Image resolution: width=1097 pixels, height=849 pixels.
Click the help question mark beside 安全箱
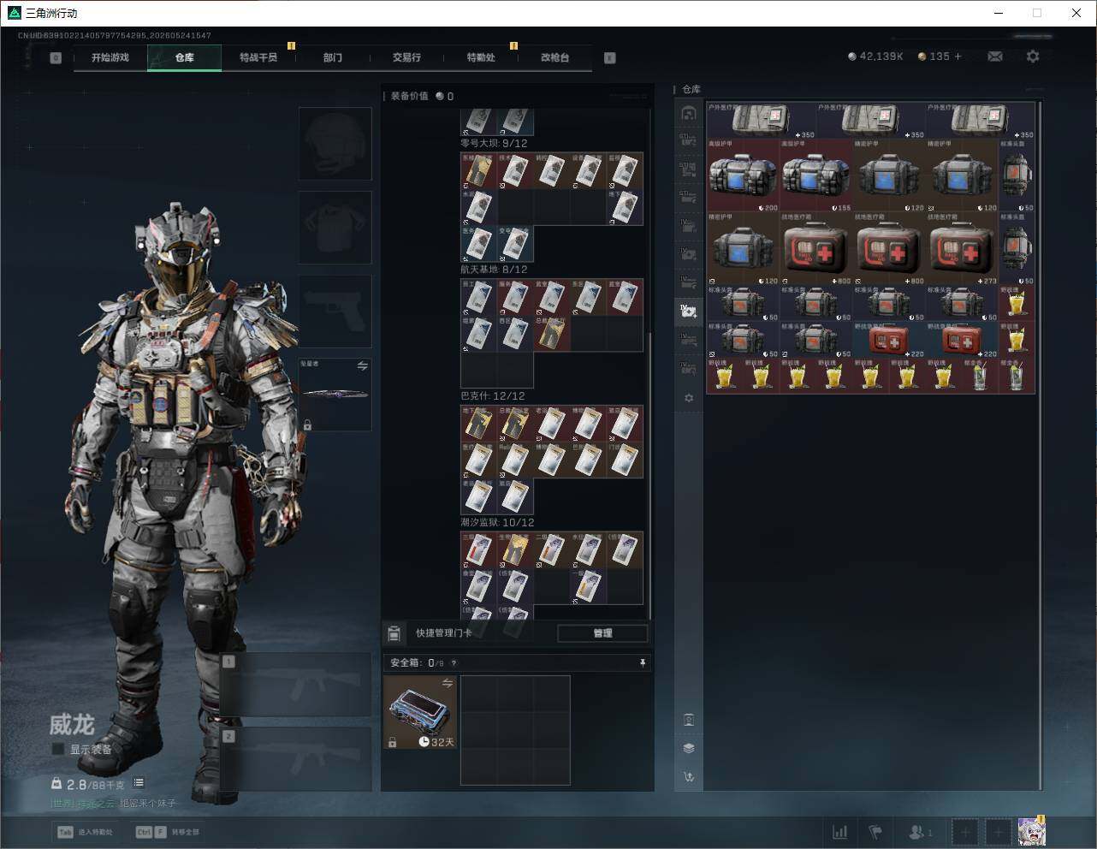[454, 662]
